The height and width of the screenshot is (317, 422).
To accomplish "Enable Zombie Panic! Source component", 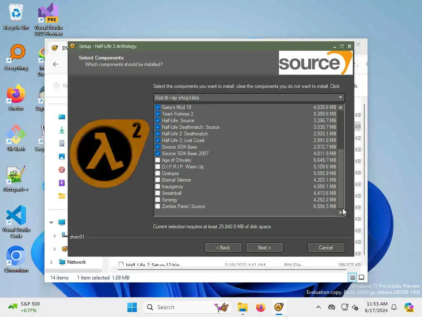I will [158, 206].
